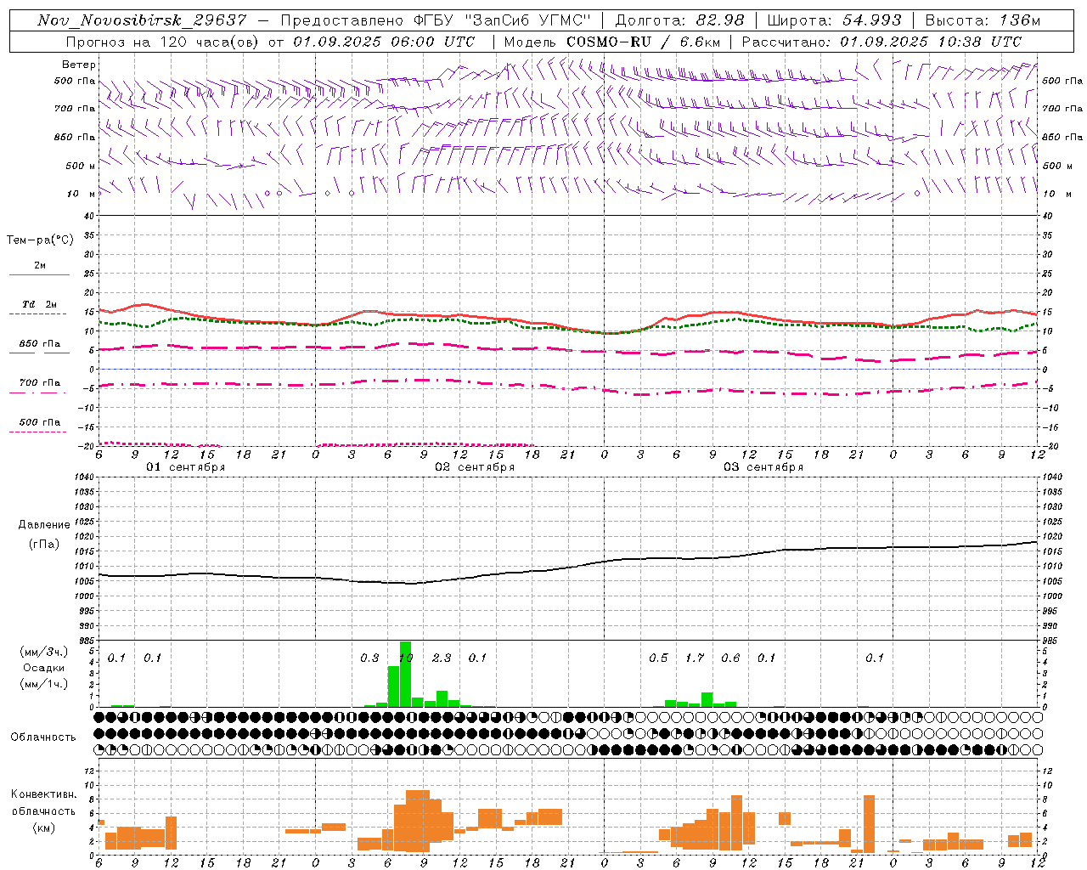This screenshot has height=870, width=1087.
Task: Click the 0.6 precipitation total value
Action: click(x=730, y=658)
